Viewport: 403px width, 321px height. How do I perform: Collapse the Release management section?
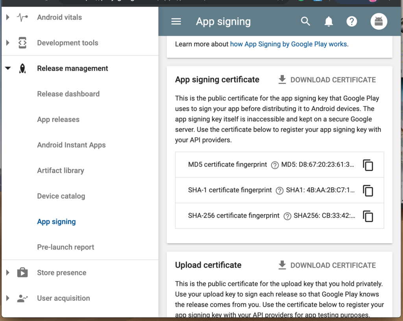[x=7, y=68]
